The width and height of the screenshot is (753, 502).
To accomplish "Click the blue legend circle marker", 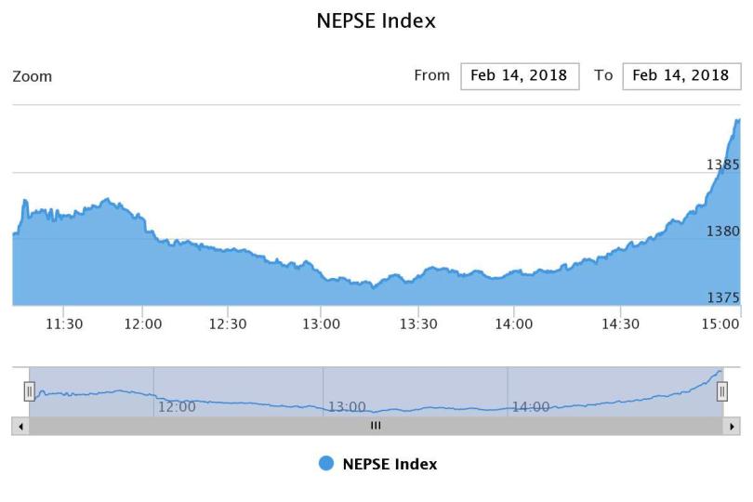I will (x=326, y=464).
